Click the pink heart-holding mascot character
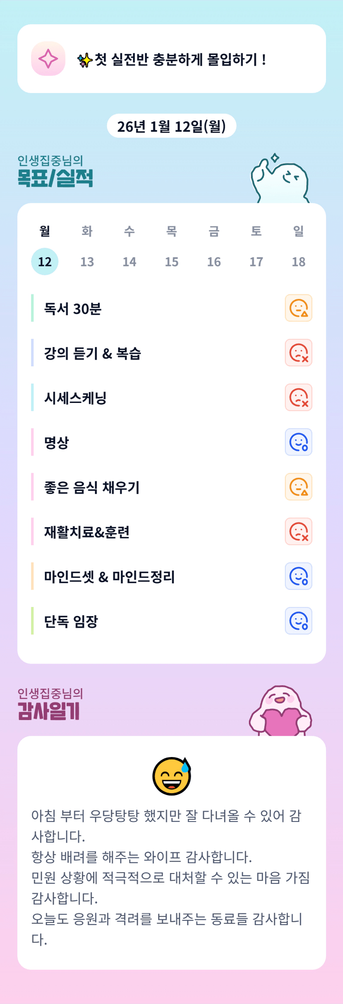 coord(280,711)
